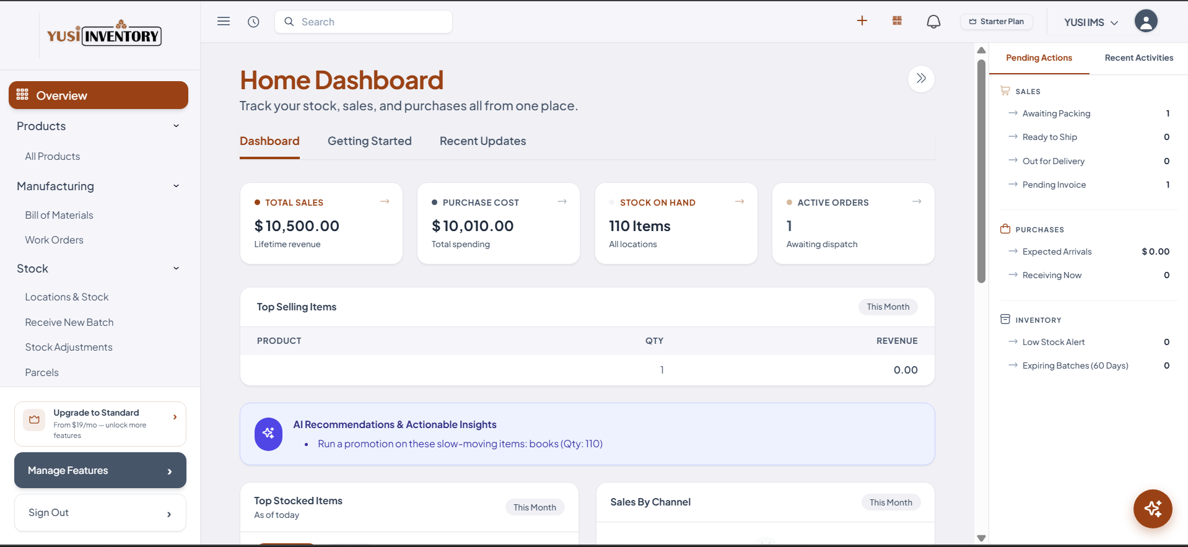Open the history clock icon
The height and width of the screenshot is (547, 1188).
point(253,22)
